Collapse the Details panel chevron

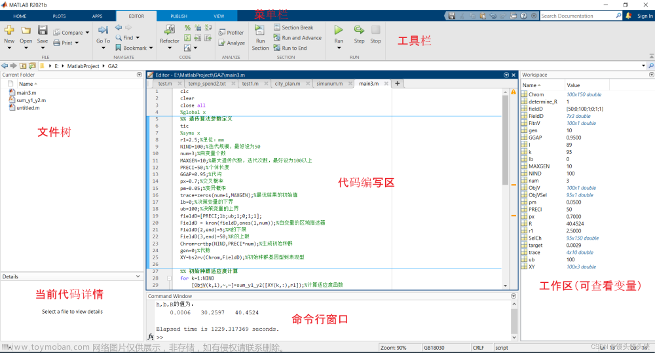point(138,276)
